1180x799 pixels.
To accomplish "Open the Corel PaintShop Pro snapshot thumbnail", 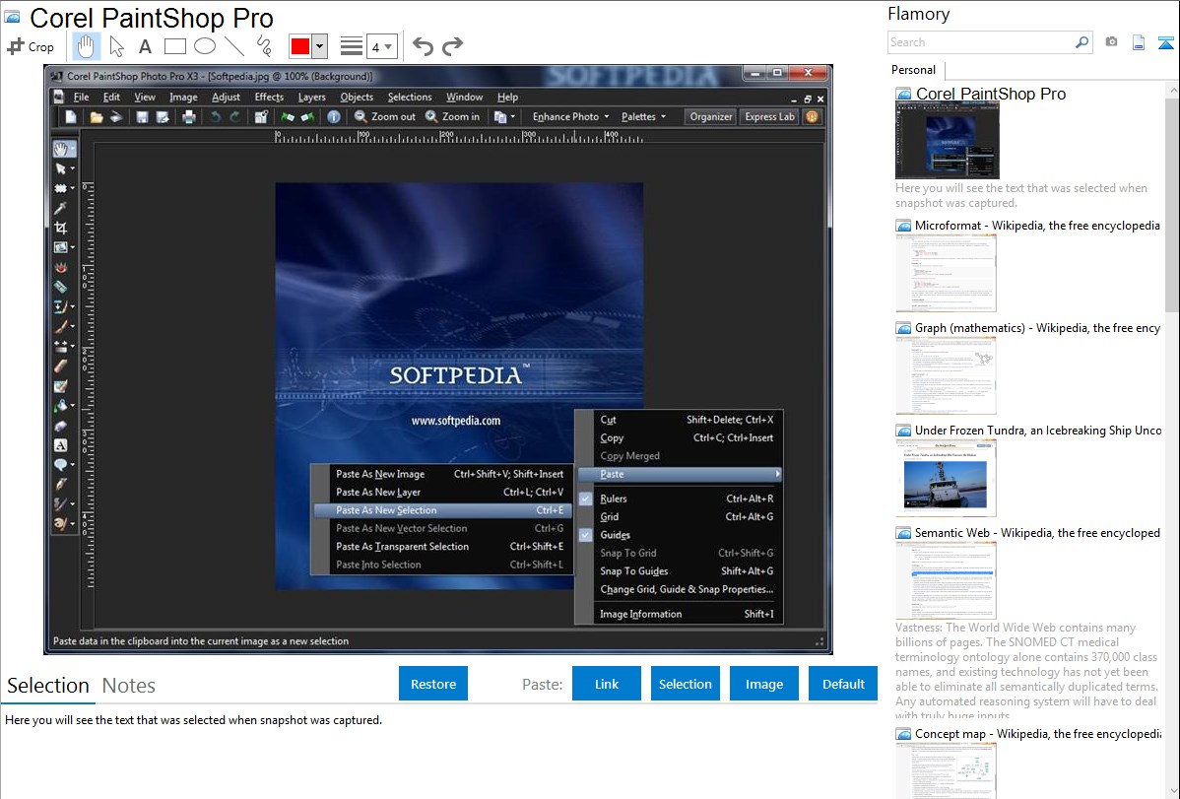I will (948, 141).
